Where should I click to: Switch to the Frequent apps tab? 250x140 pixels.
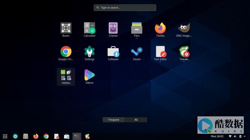click(x=114, y=120)
